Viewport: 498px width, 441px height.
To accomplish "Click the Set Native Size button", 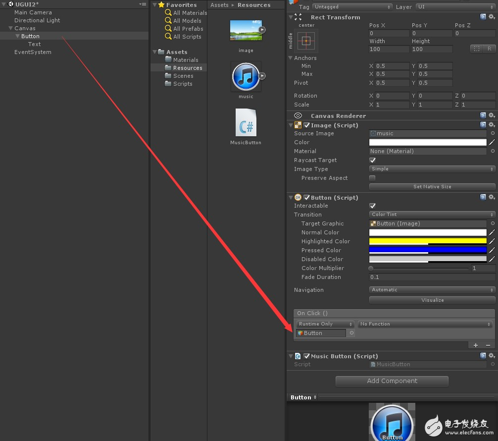I will click(432, 187).
